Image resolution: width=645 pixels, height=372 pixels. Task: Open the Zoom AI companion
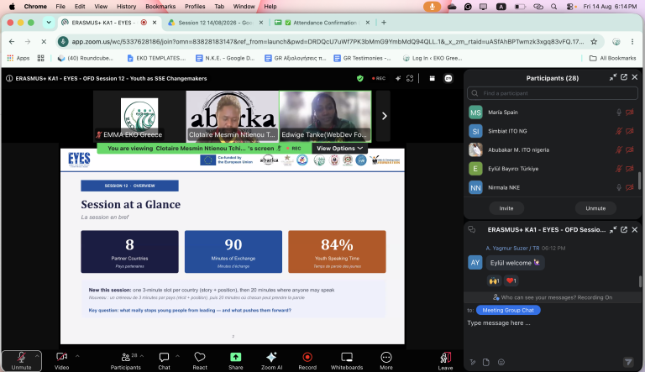(x=271, y=361)
